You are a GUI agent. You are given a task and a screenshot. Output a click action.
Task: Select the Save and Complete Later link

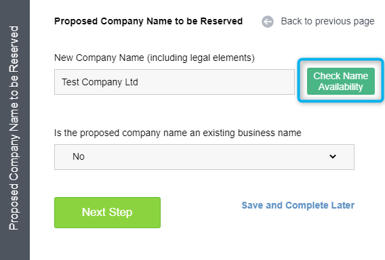[298, 205]
